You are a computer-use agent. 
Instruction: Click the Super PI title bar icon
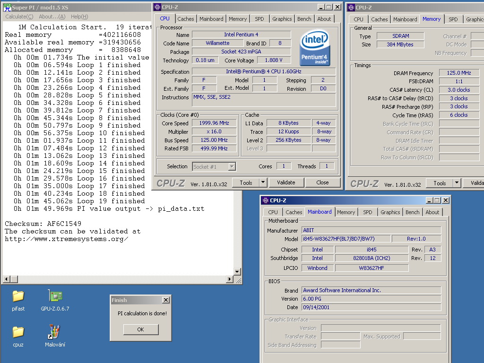click(7, 7)
